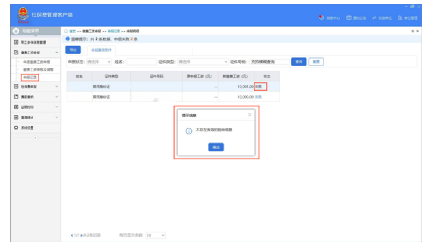The height and width of the screenshot is (247, 434).
Task: Switch to the 收起查询条件 tab
Action: pos(101,50)
